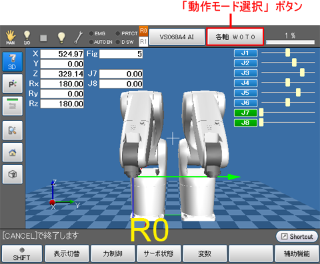Click the 表示切替 button
Image resolution: width=320 pixels, height=264 pixels.
[x=67, y=253]
